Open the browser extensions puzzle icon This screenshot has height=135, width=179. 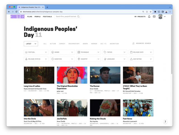(x=155, y=12)
